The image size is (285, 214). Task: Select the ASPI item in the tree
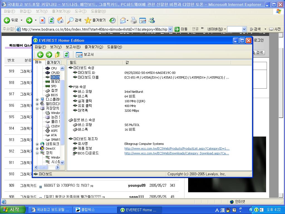(54, 131)
